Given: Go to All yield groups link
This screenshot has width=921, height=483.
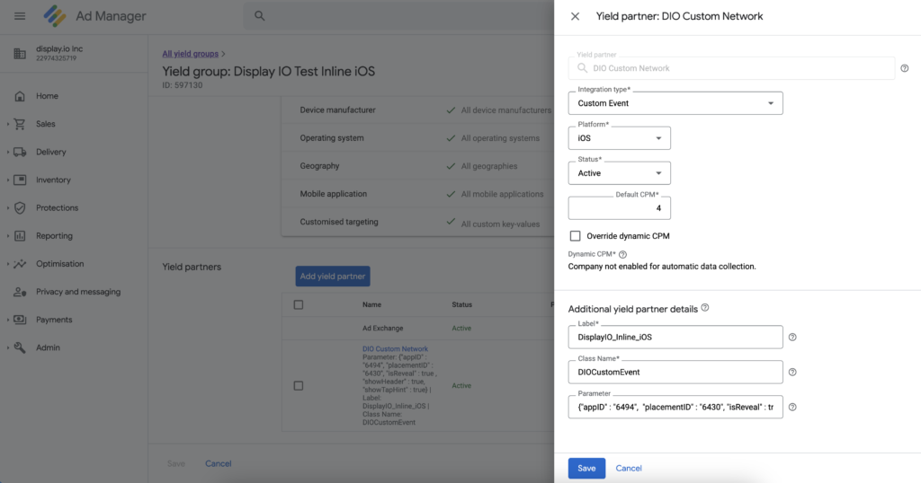Looking at the screenshot, I should [191, 54].
